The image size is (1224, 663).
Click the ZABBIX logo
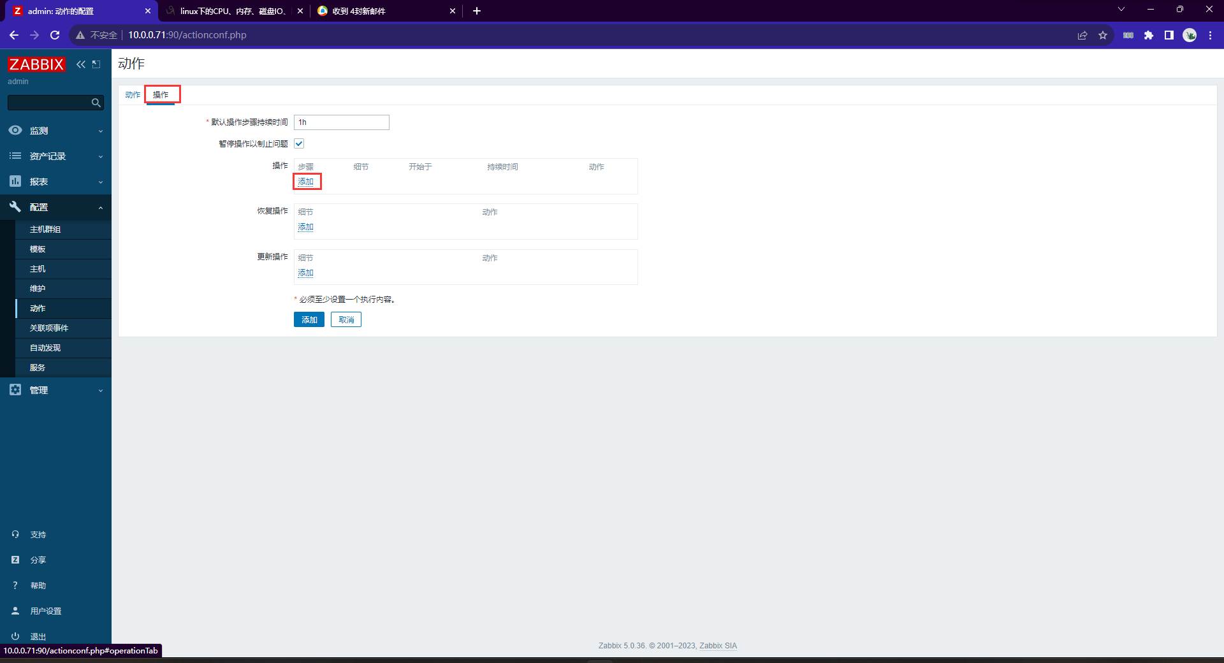click(x=36, y=64)
